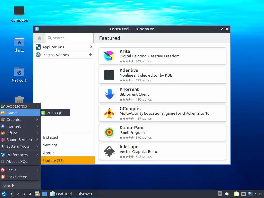264x198 pixels.
Task: Click the start menu Search box
Action: pos(20,186)
